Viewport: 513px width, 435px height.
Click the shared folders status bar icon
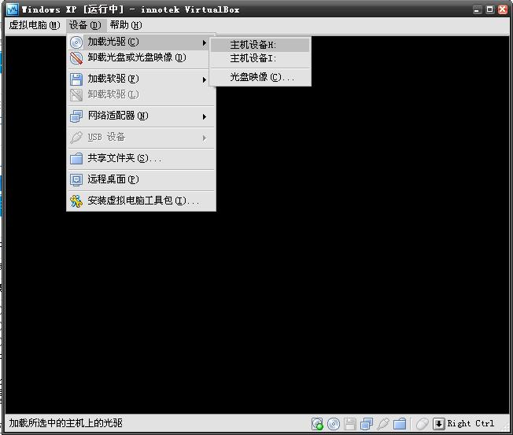400,424
